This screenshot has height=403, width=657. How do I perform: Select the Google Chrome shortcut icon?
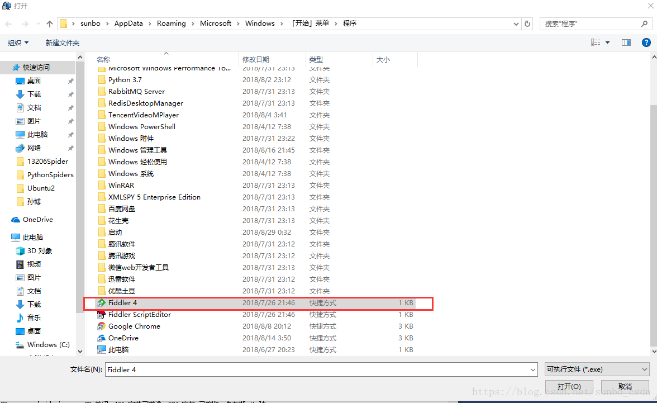102,326
